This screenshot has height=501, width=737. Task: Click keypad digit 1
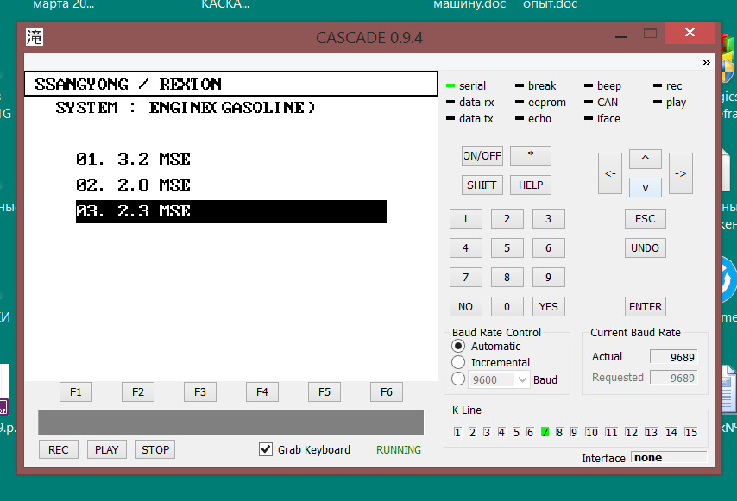pos(466,219)
